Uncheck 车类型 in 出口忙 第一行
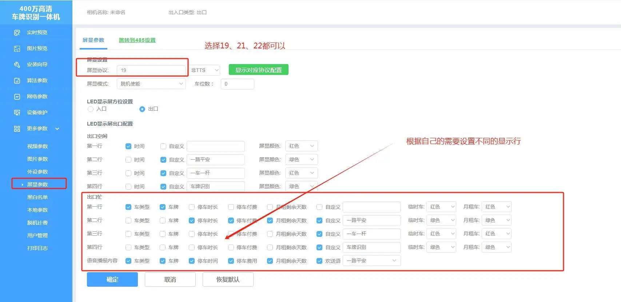Viewport: 621px width, 302px height. 128,207
